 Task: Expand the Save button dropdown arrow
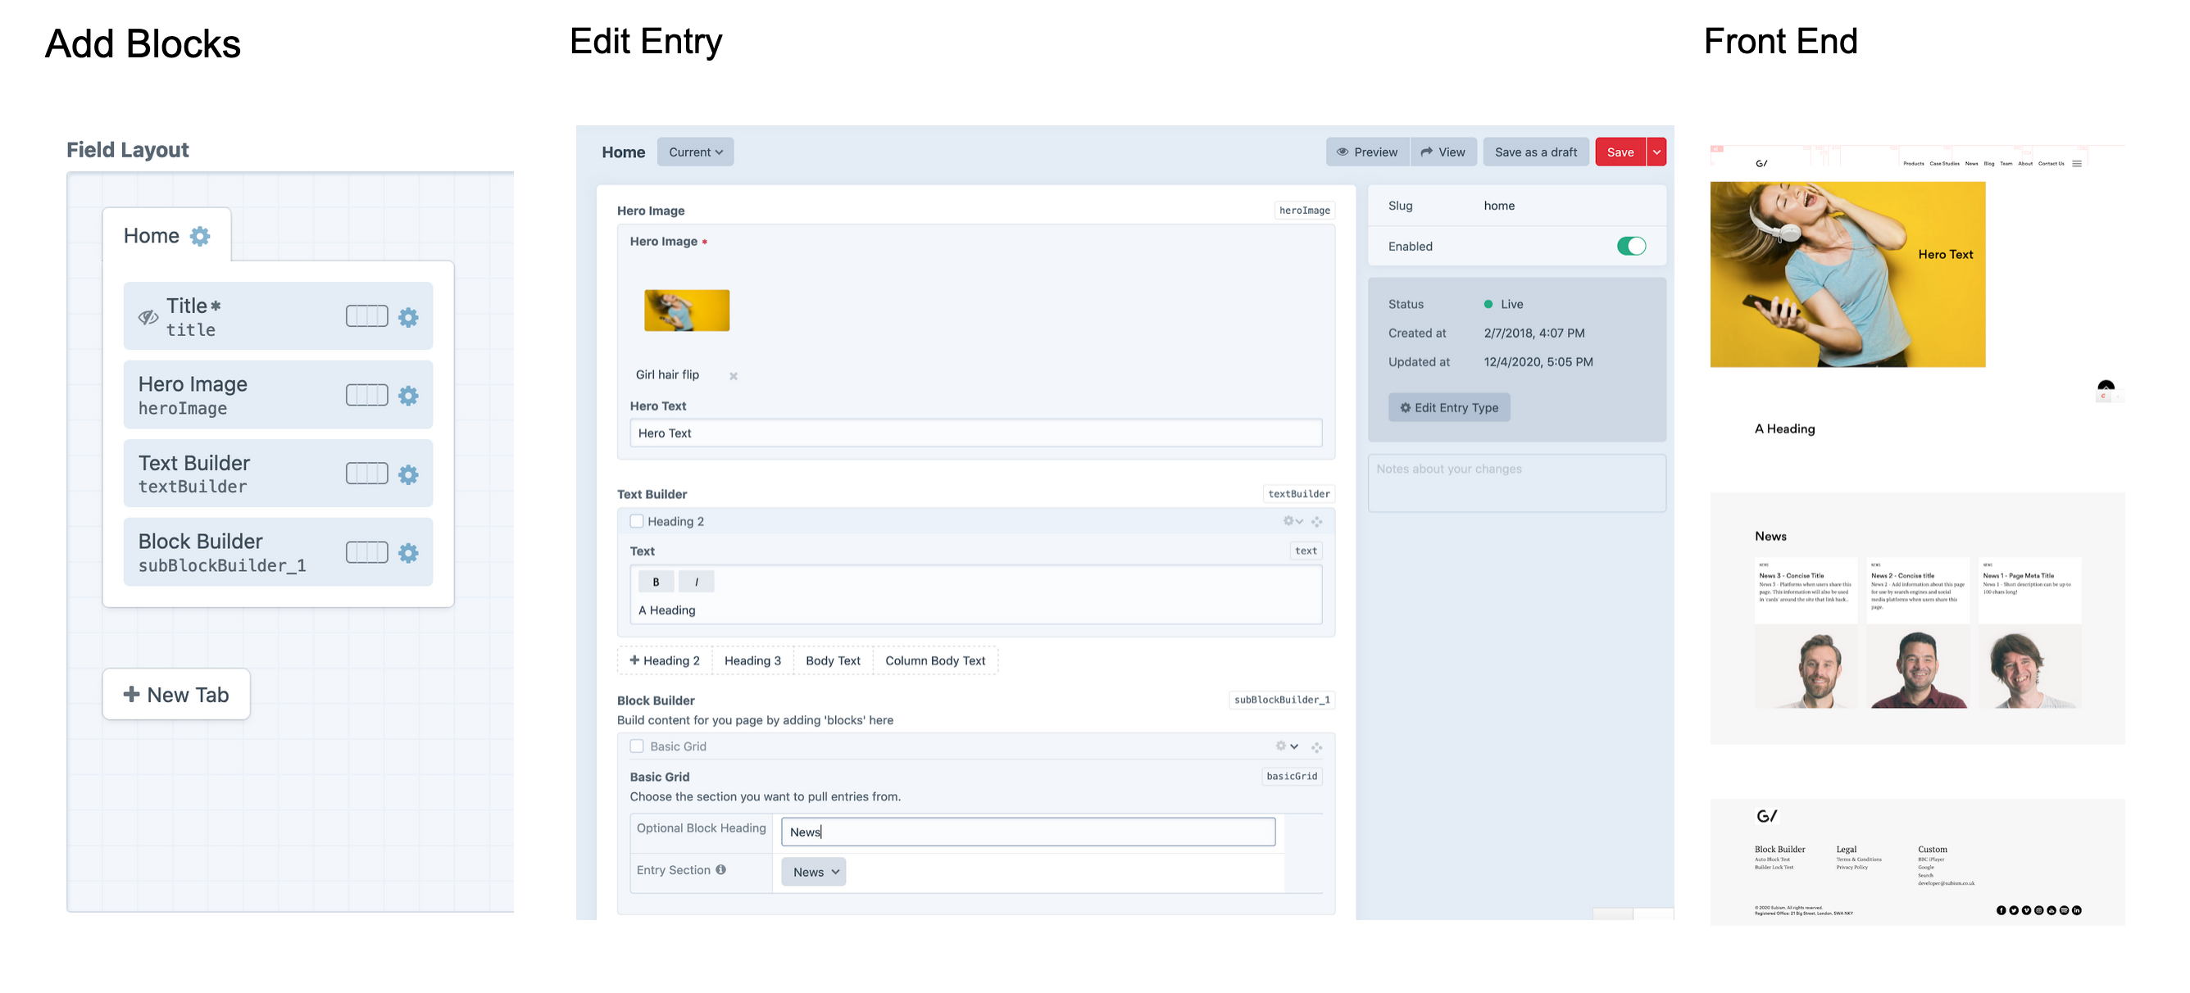pyautogui.click(x=1656, y=152)
